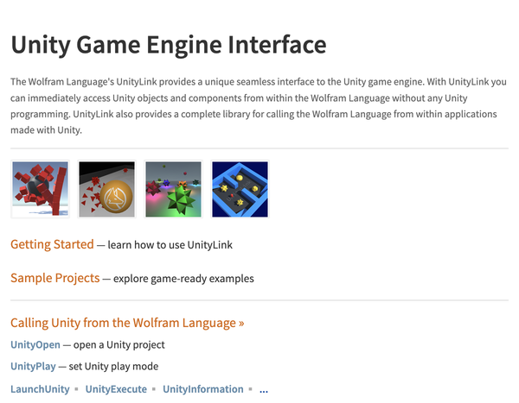519x403 pixels.
Task: Open the UnityPlay function reference
Action: coord(33,367)
